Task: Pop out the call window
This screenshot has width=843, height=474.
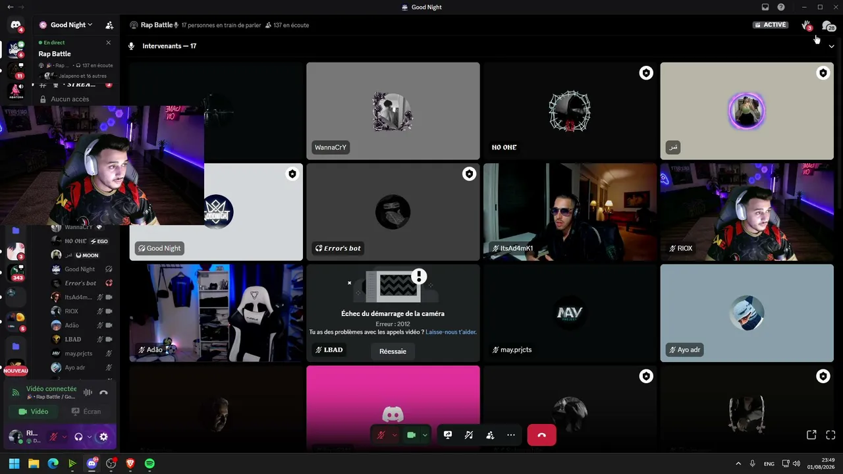Action: pyautogui.click(x=811, y=435)
